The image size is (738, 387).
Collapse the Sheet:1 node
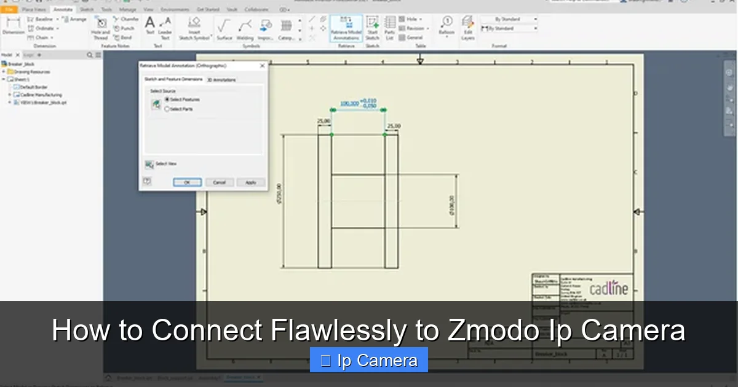[x=3, y=79]
